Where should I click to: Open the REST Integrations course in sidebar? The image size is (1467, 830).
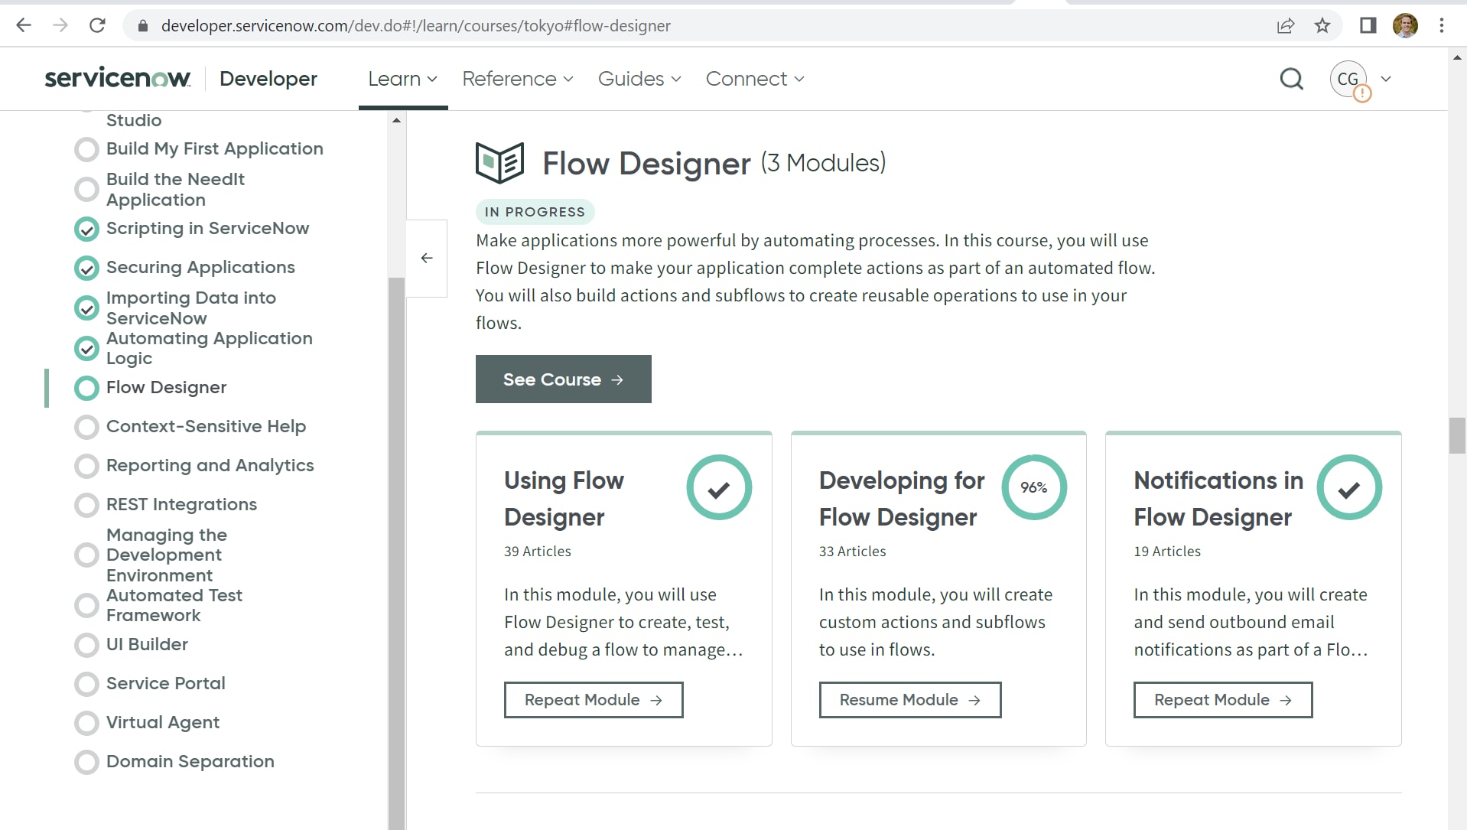[181, 505]
